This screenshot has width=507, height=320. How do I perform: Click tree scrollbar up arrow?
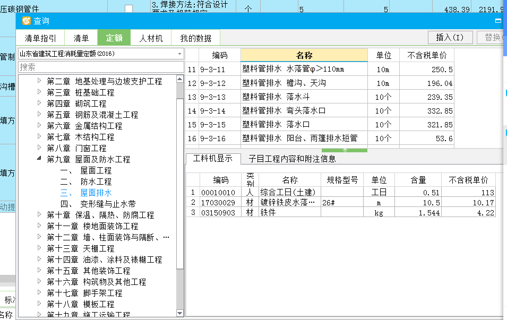click(180, 79)
